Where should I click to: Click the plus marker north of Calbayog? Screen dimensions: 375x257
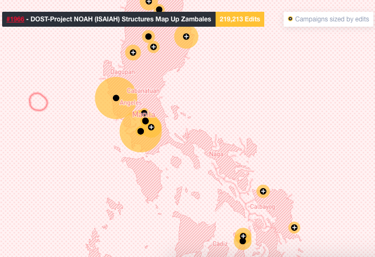point(263,191)
